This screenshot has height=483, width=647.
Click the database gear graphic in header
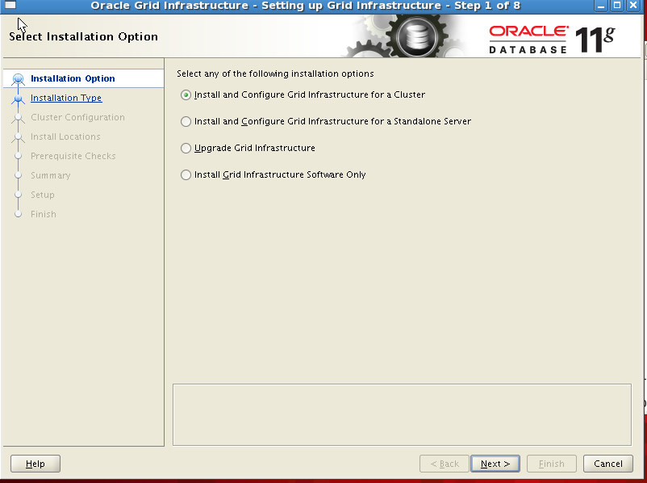point(417,37)
